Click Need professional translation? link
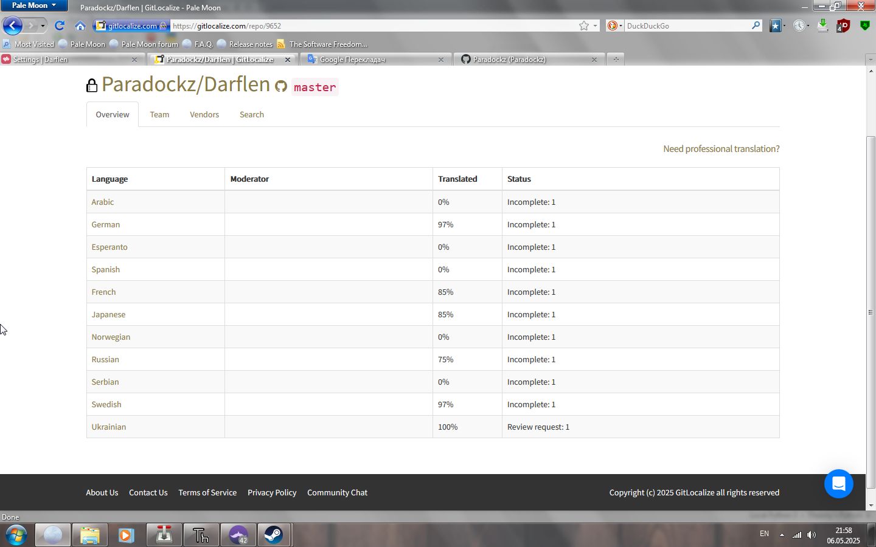Viewport: 876px width, 547px height. pos(721,148)
